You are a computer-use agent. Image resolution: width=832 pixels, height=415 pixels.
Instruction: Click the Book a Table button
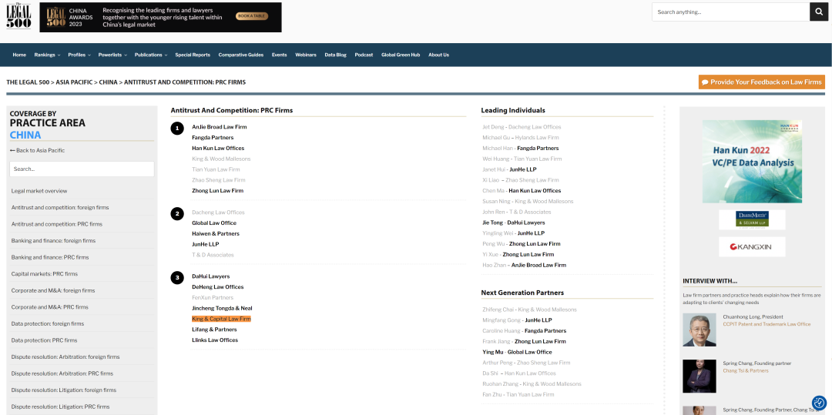tap(251, 16)
